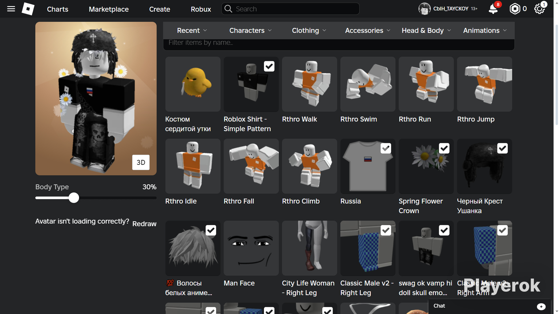Expand the Head & Body dropdown
This screenshot has height=314, width=560.
click(x=426, y=30)
